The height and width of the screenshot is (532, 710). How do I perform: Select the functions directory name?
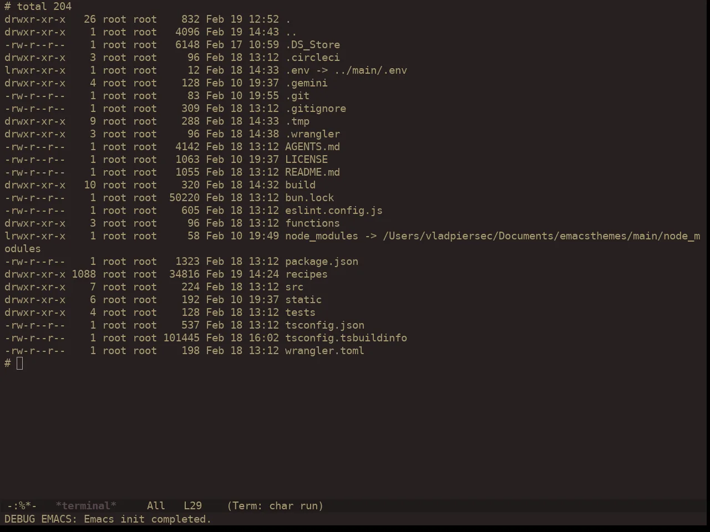[x=312, y=223]
